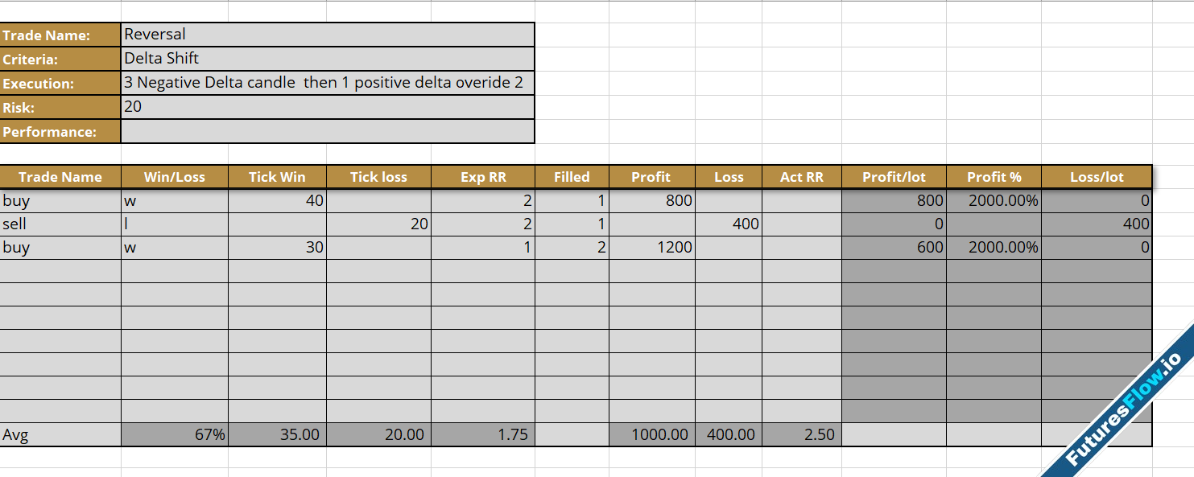Viewport: 1194px width, 477px height.
Task: Select the average Act RR cell showing 2.50
Action: pos(802,435)
